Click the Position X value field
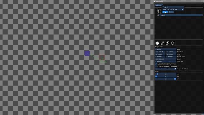Viewport: 204px width, 115px height. [x=160, y=52]
